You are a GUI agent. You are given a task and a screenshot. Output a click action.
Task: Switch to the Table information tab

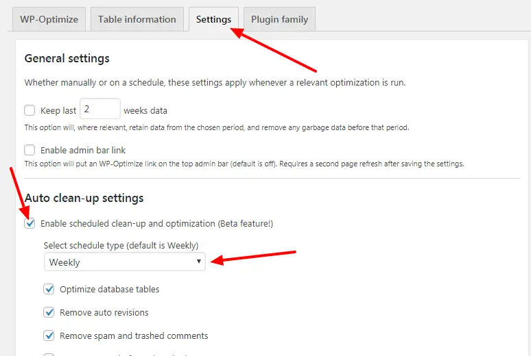coord(137,19)
